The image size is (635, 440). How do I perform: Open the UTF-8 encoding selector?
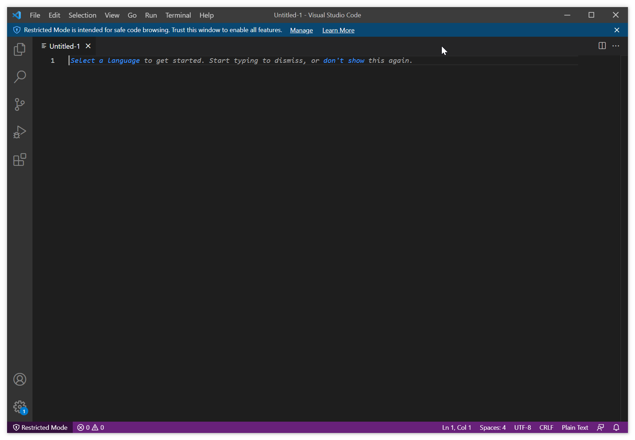(x=522, y=427)
